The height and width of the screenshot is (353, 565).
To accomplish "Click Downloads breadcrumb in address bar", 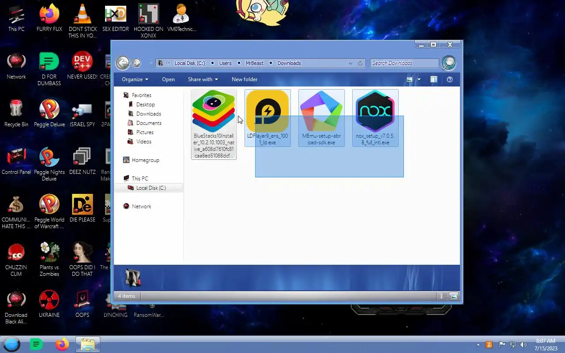I will click(289, 63).
